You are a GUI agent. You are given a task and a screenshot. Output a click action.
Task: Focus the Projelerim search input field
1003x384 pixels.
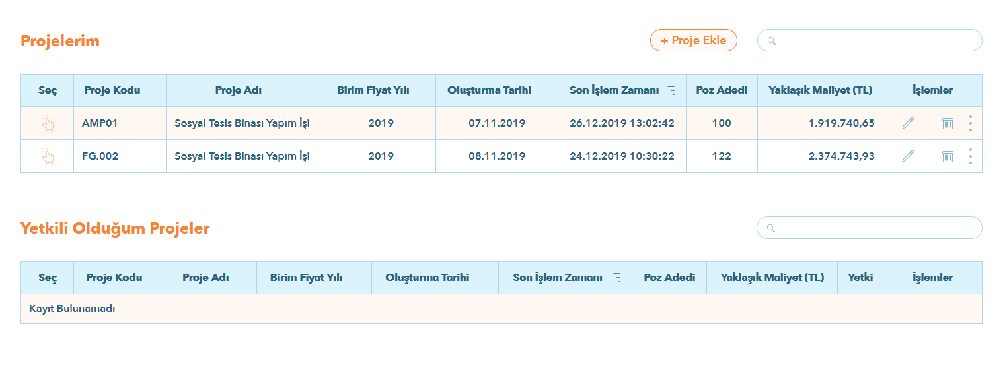pos(875,41)
